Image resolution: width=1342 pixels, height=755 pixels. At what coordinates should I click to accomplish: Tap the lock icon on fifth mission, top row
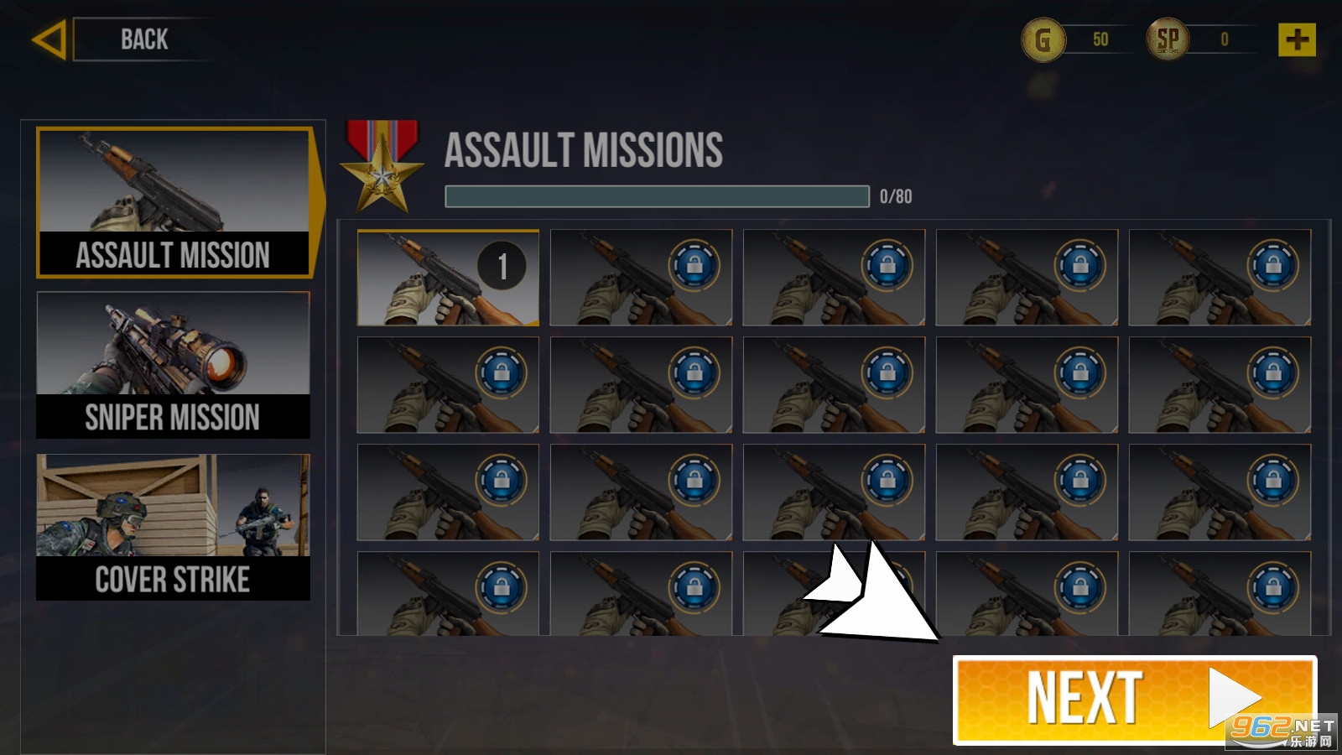(x=1272, y=266)
